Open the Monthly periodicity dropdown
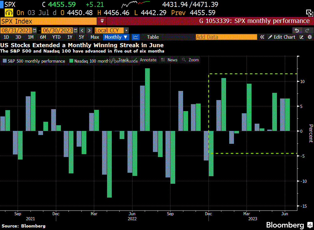 [x=116, y=37]
